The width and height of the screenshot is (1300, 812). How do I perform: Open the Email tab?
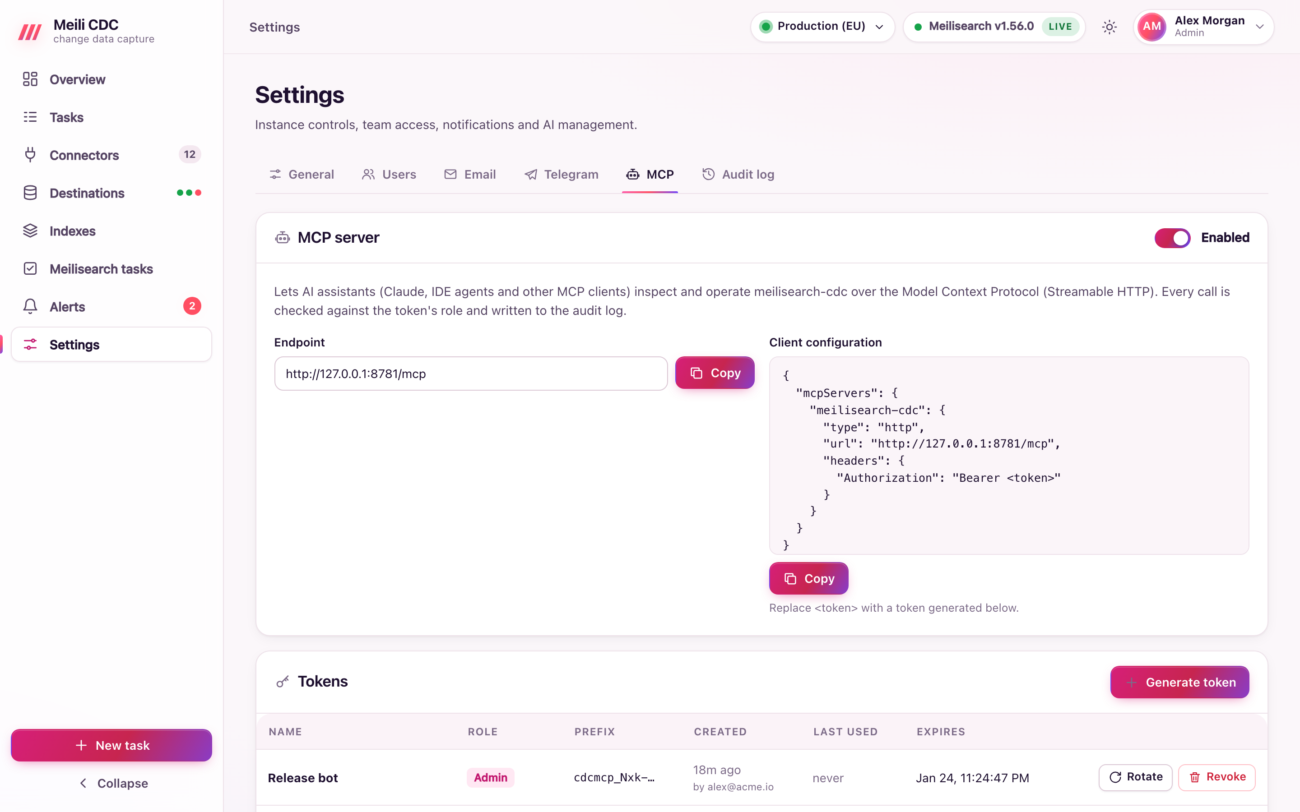point(470,175)
